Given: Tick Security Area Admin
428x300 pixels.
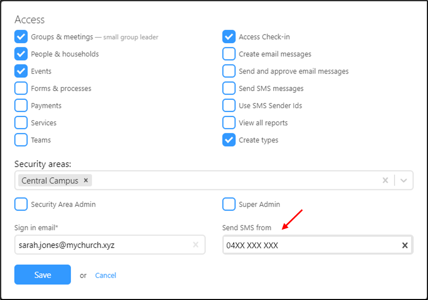Looking at the screenshot, I should [x=21, y=204].
